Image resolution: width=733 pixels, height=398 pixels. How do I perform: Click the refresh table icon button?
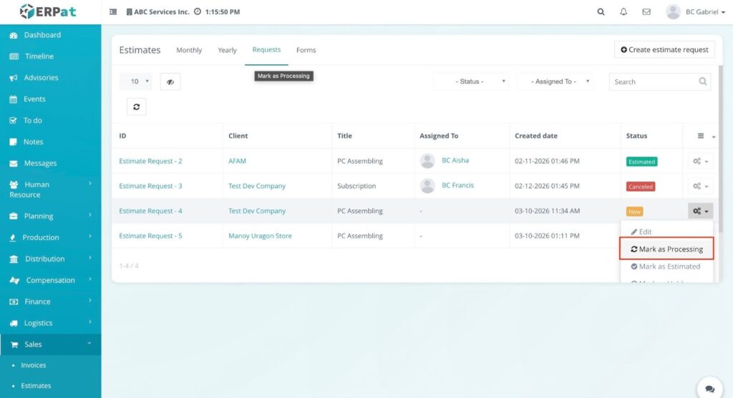pos(136,106)
